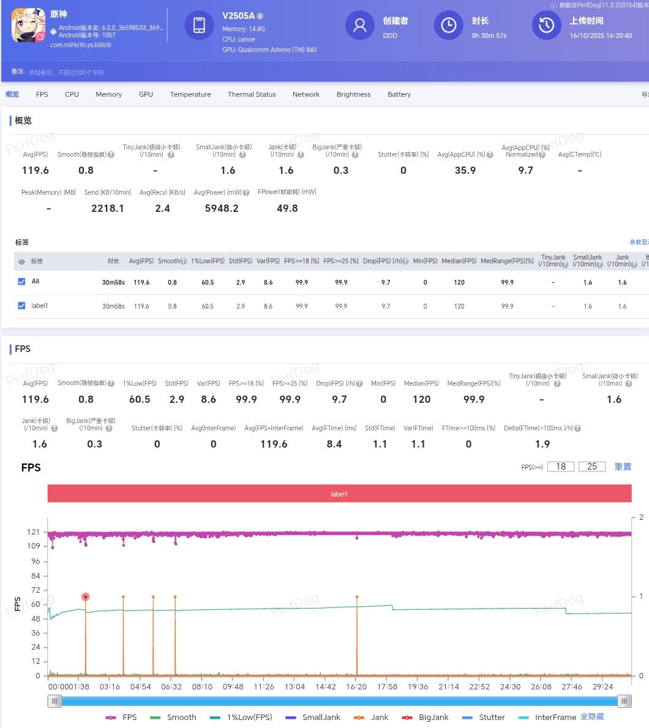Click 全隐藏 to hide all series
Image resolution: width=649 pixels, height=728 pixels.
click(x=591, y=716)
